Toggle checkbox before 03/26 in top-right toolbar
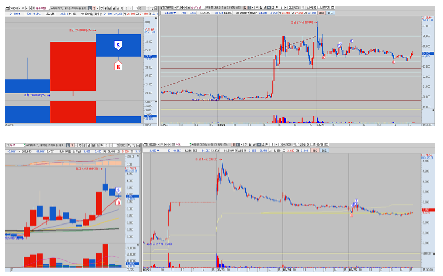This screenshot has height=276, width=443. [x=319, y=8]
